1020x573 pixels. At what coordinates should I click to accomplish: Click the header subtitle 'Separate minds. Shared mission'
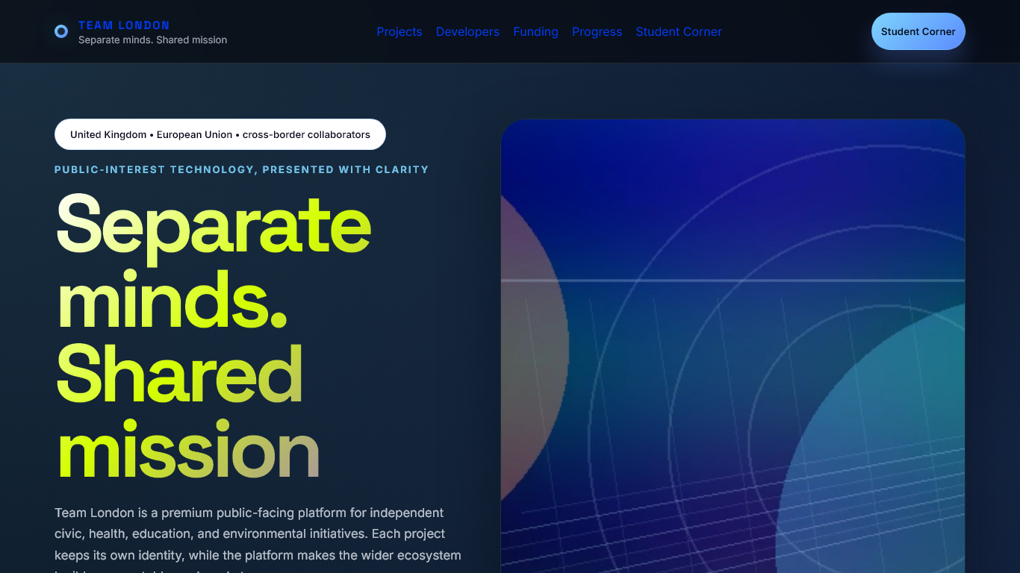pyautogui.click(x=152, y=40)
